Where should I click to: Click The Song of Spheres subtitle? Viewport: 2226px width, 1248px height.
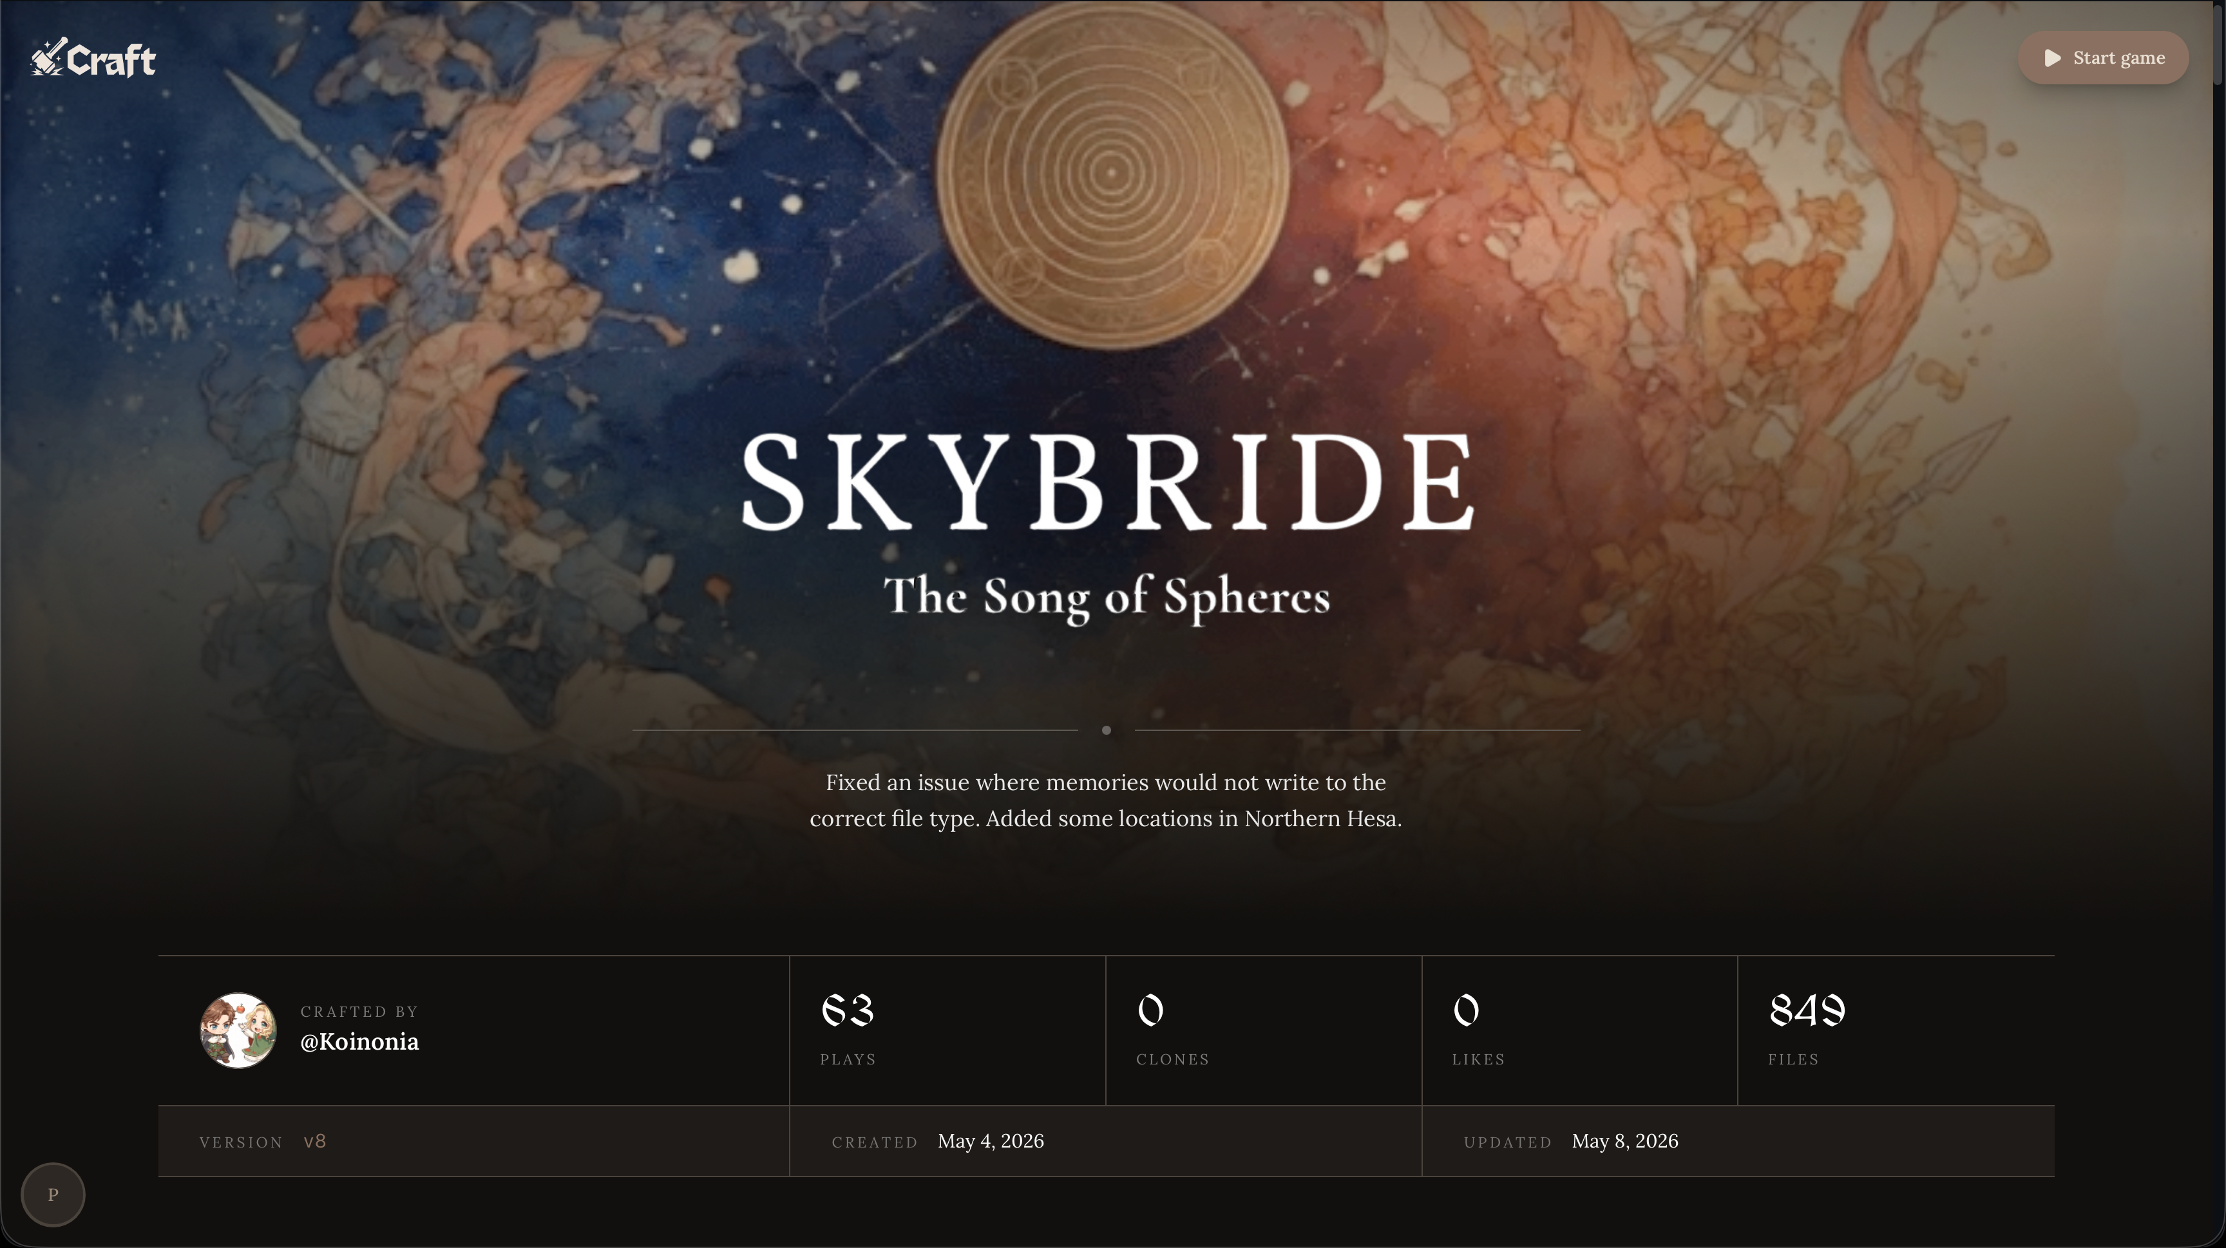[x=1106, y=597]
